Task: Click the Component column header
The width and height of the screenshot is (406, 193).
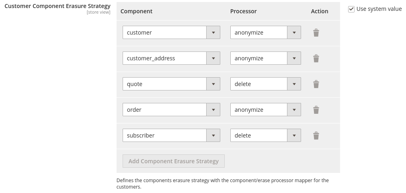Action: (136, 11)
